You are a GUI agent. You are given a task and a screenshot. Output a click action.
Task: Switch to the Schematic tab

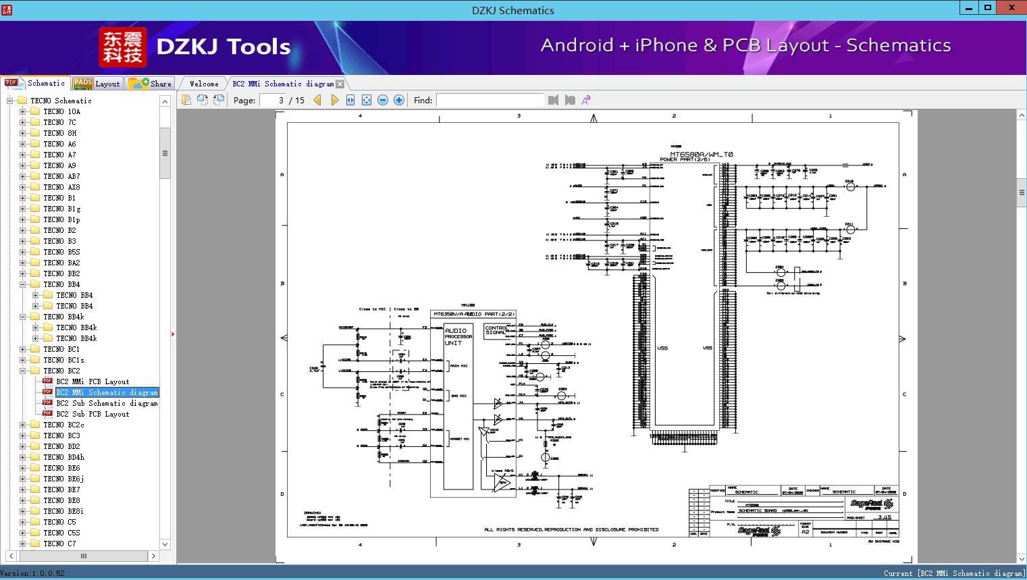(34, 83)
